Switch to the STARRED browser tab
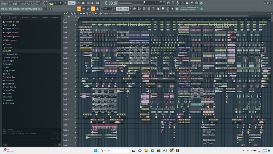 [55, 17]
